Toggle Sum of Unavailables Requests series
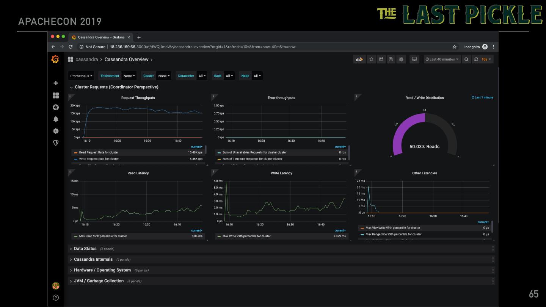This screenshot has height=307, width=546. point(254,152)
